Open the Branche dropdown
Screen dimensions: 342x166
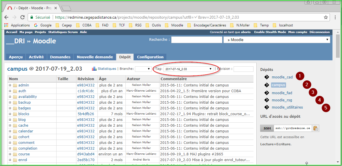(143, 69)
